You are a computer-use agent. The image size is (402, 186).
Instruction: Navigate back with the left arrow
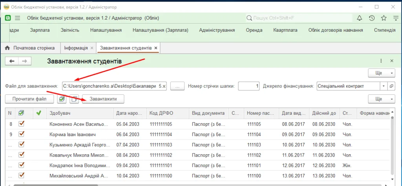point(12,61)
